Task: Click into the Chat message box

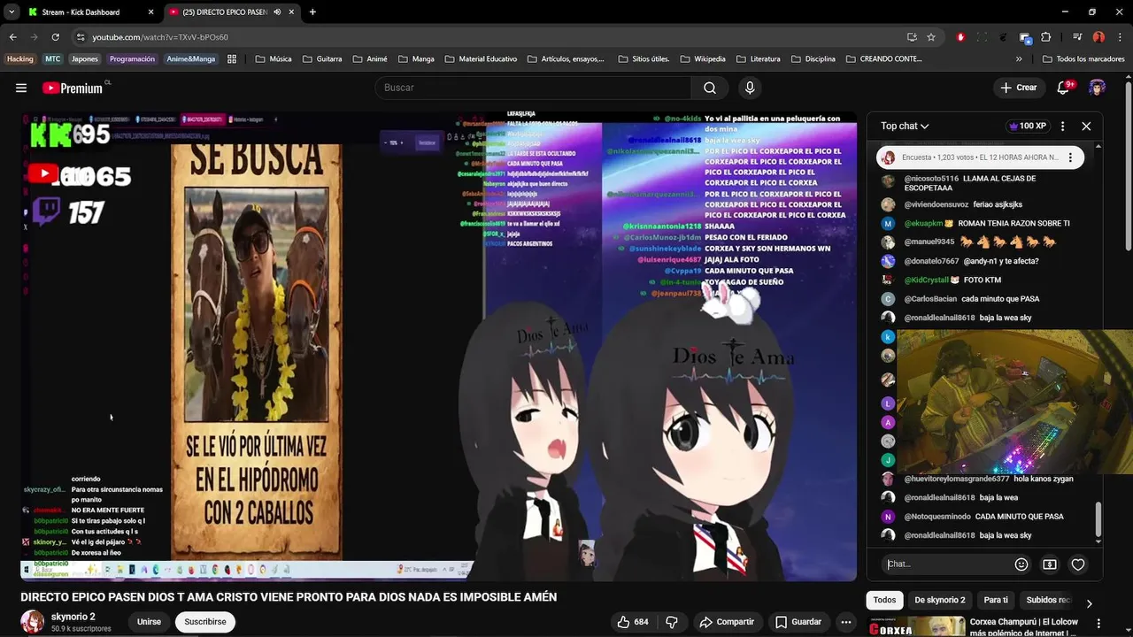Action: pos(947,564)
